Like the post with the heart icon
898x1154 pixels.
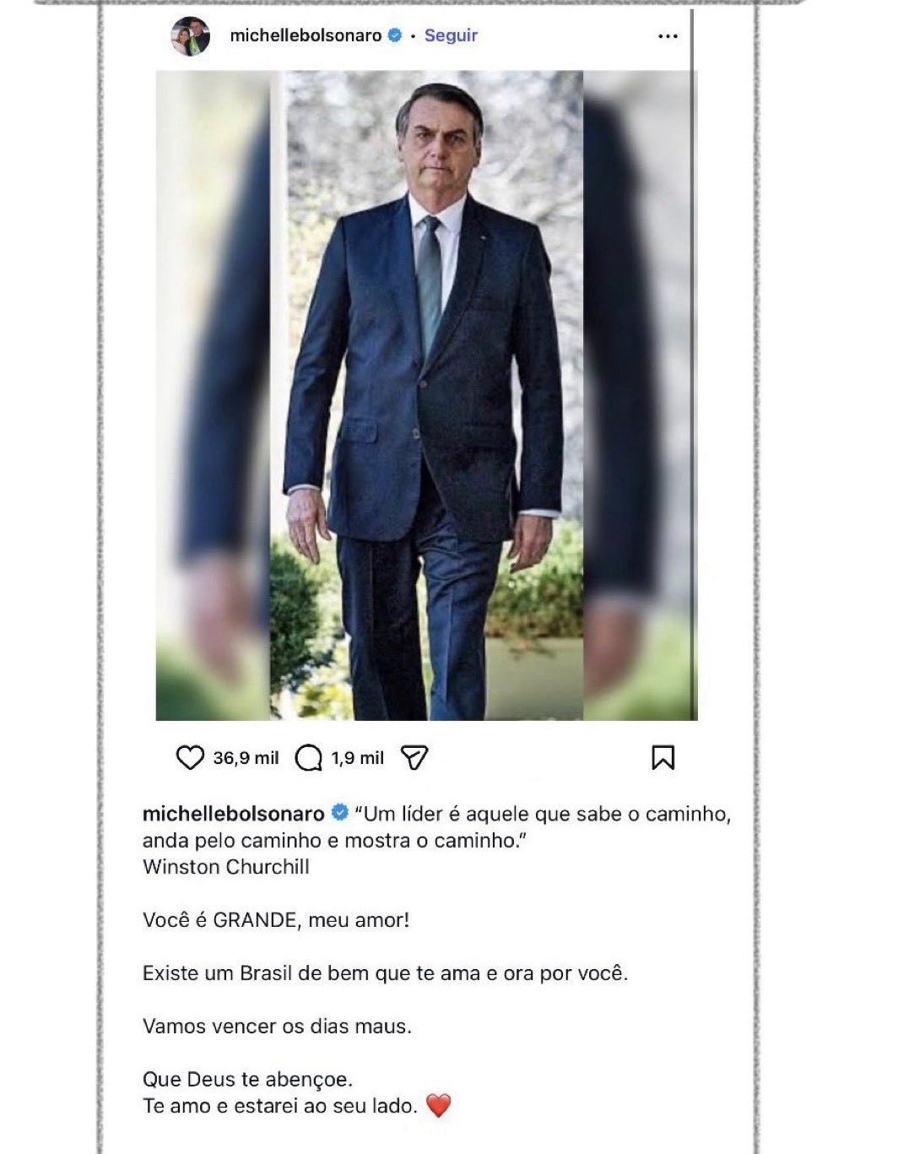(x=190, y=757)
